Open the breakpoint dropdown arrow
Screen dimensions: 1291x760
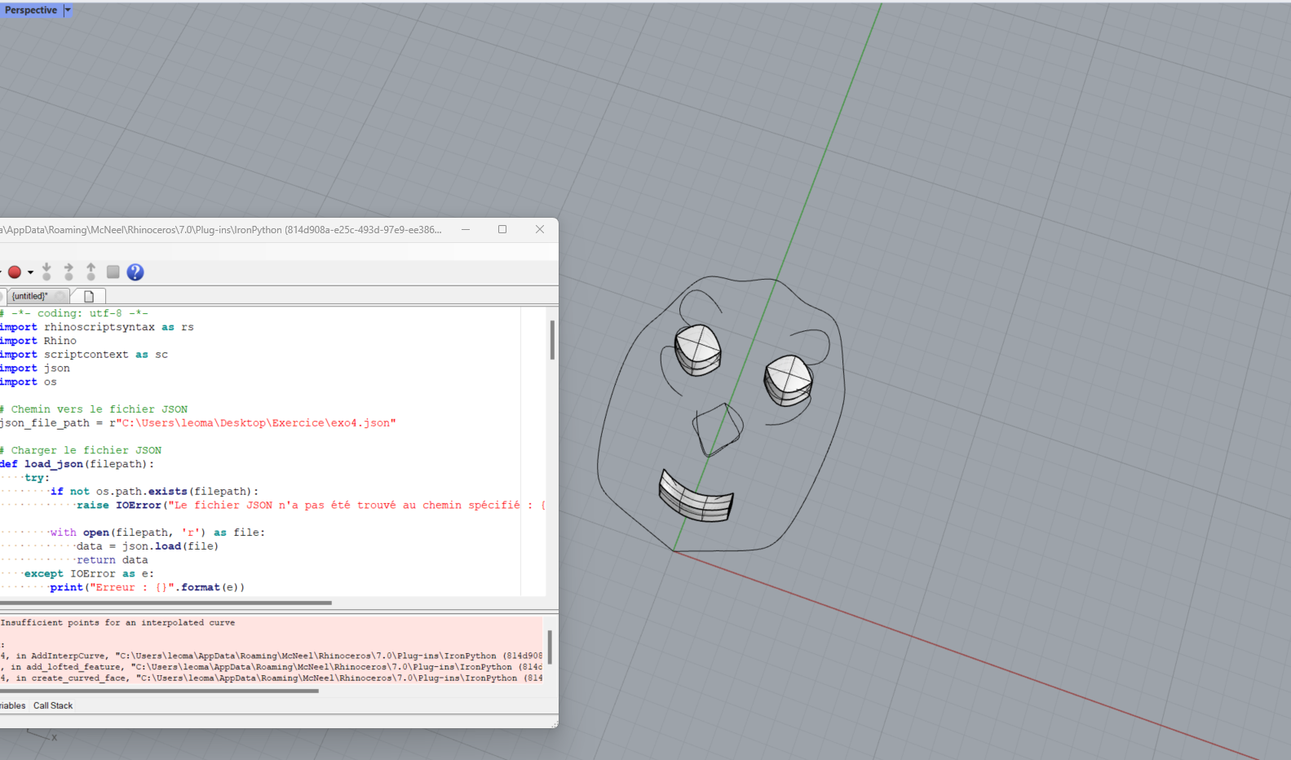[30, 272]
